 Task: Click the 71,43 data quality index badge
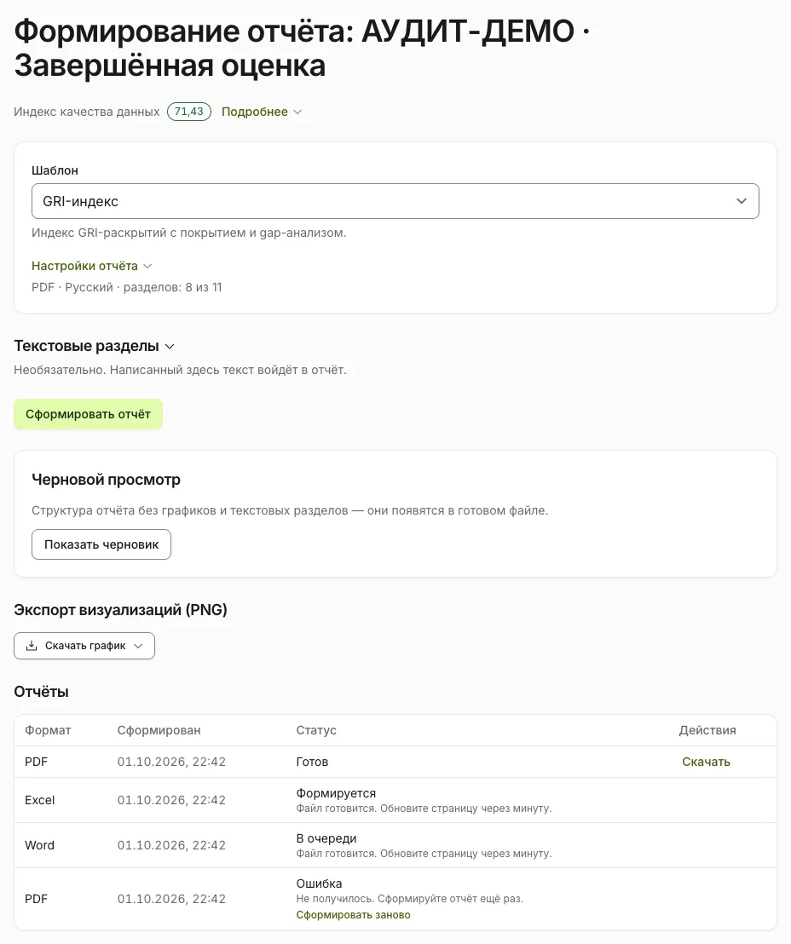(x=189, y=112)
